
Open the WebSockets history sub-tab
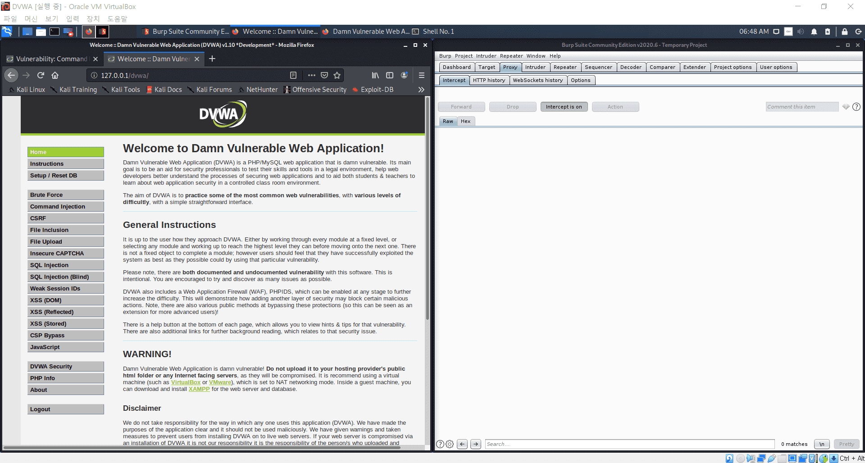538,80
